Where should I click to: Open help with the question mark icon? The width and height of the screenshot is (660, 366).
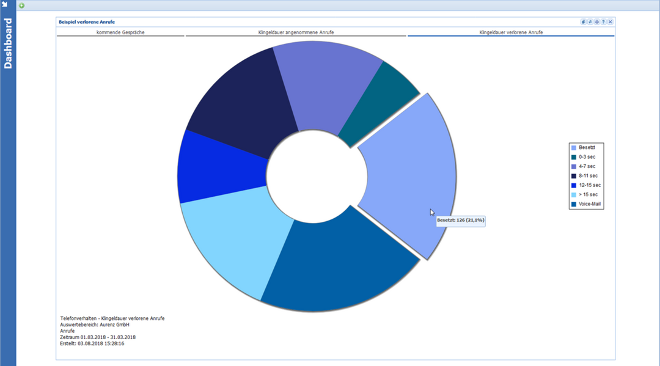603,22
